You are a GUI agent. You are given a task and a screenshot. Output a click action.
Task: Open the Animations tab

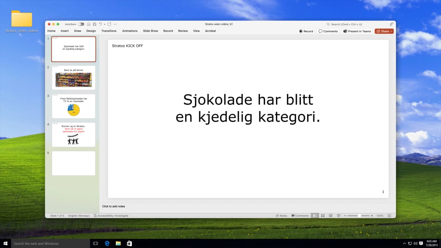point(130,31)
